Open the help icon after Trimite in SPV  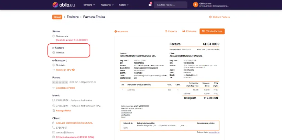[73, 70]
